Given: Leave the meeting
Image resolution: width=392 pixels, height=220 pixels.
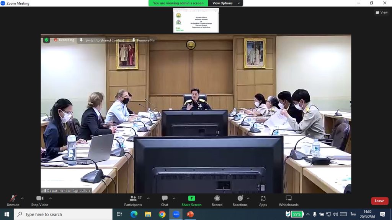Looking at the screenshot, I should click(x=379, y=201).
